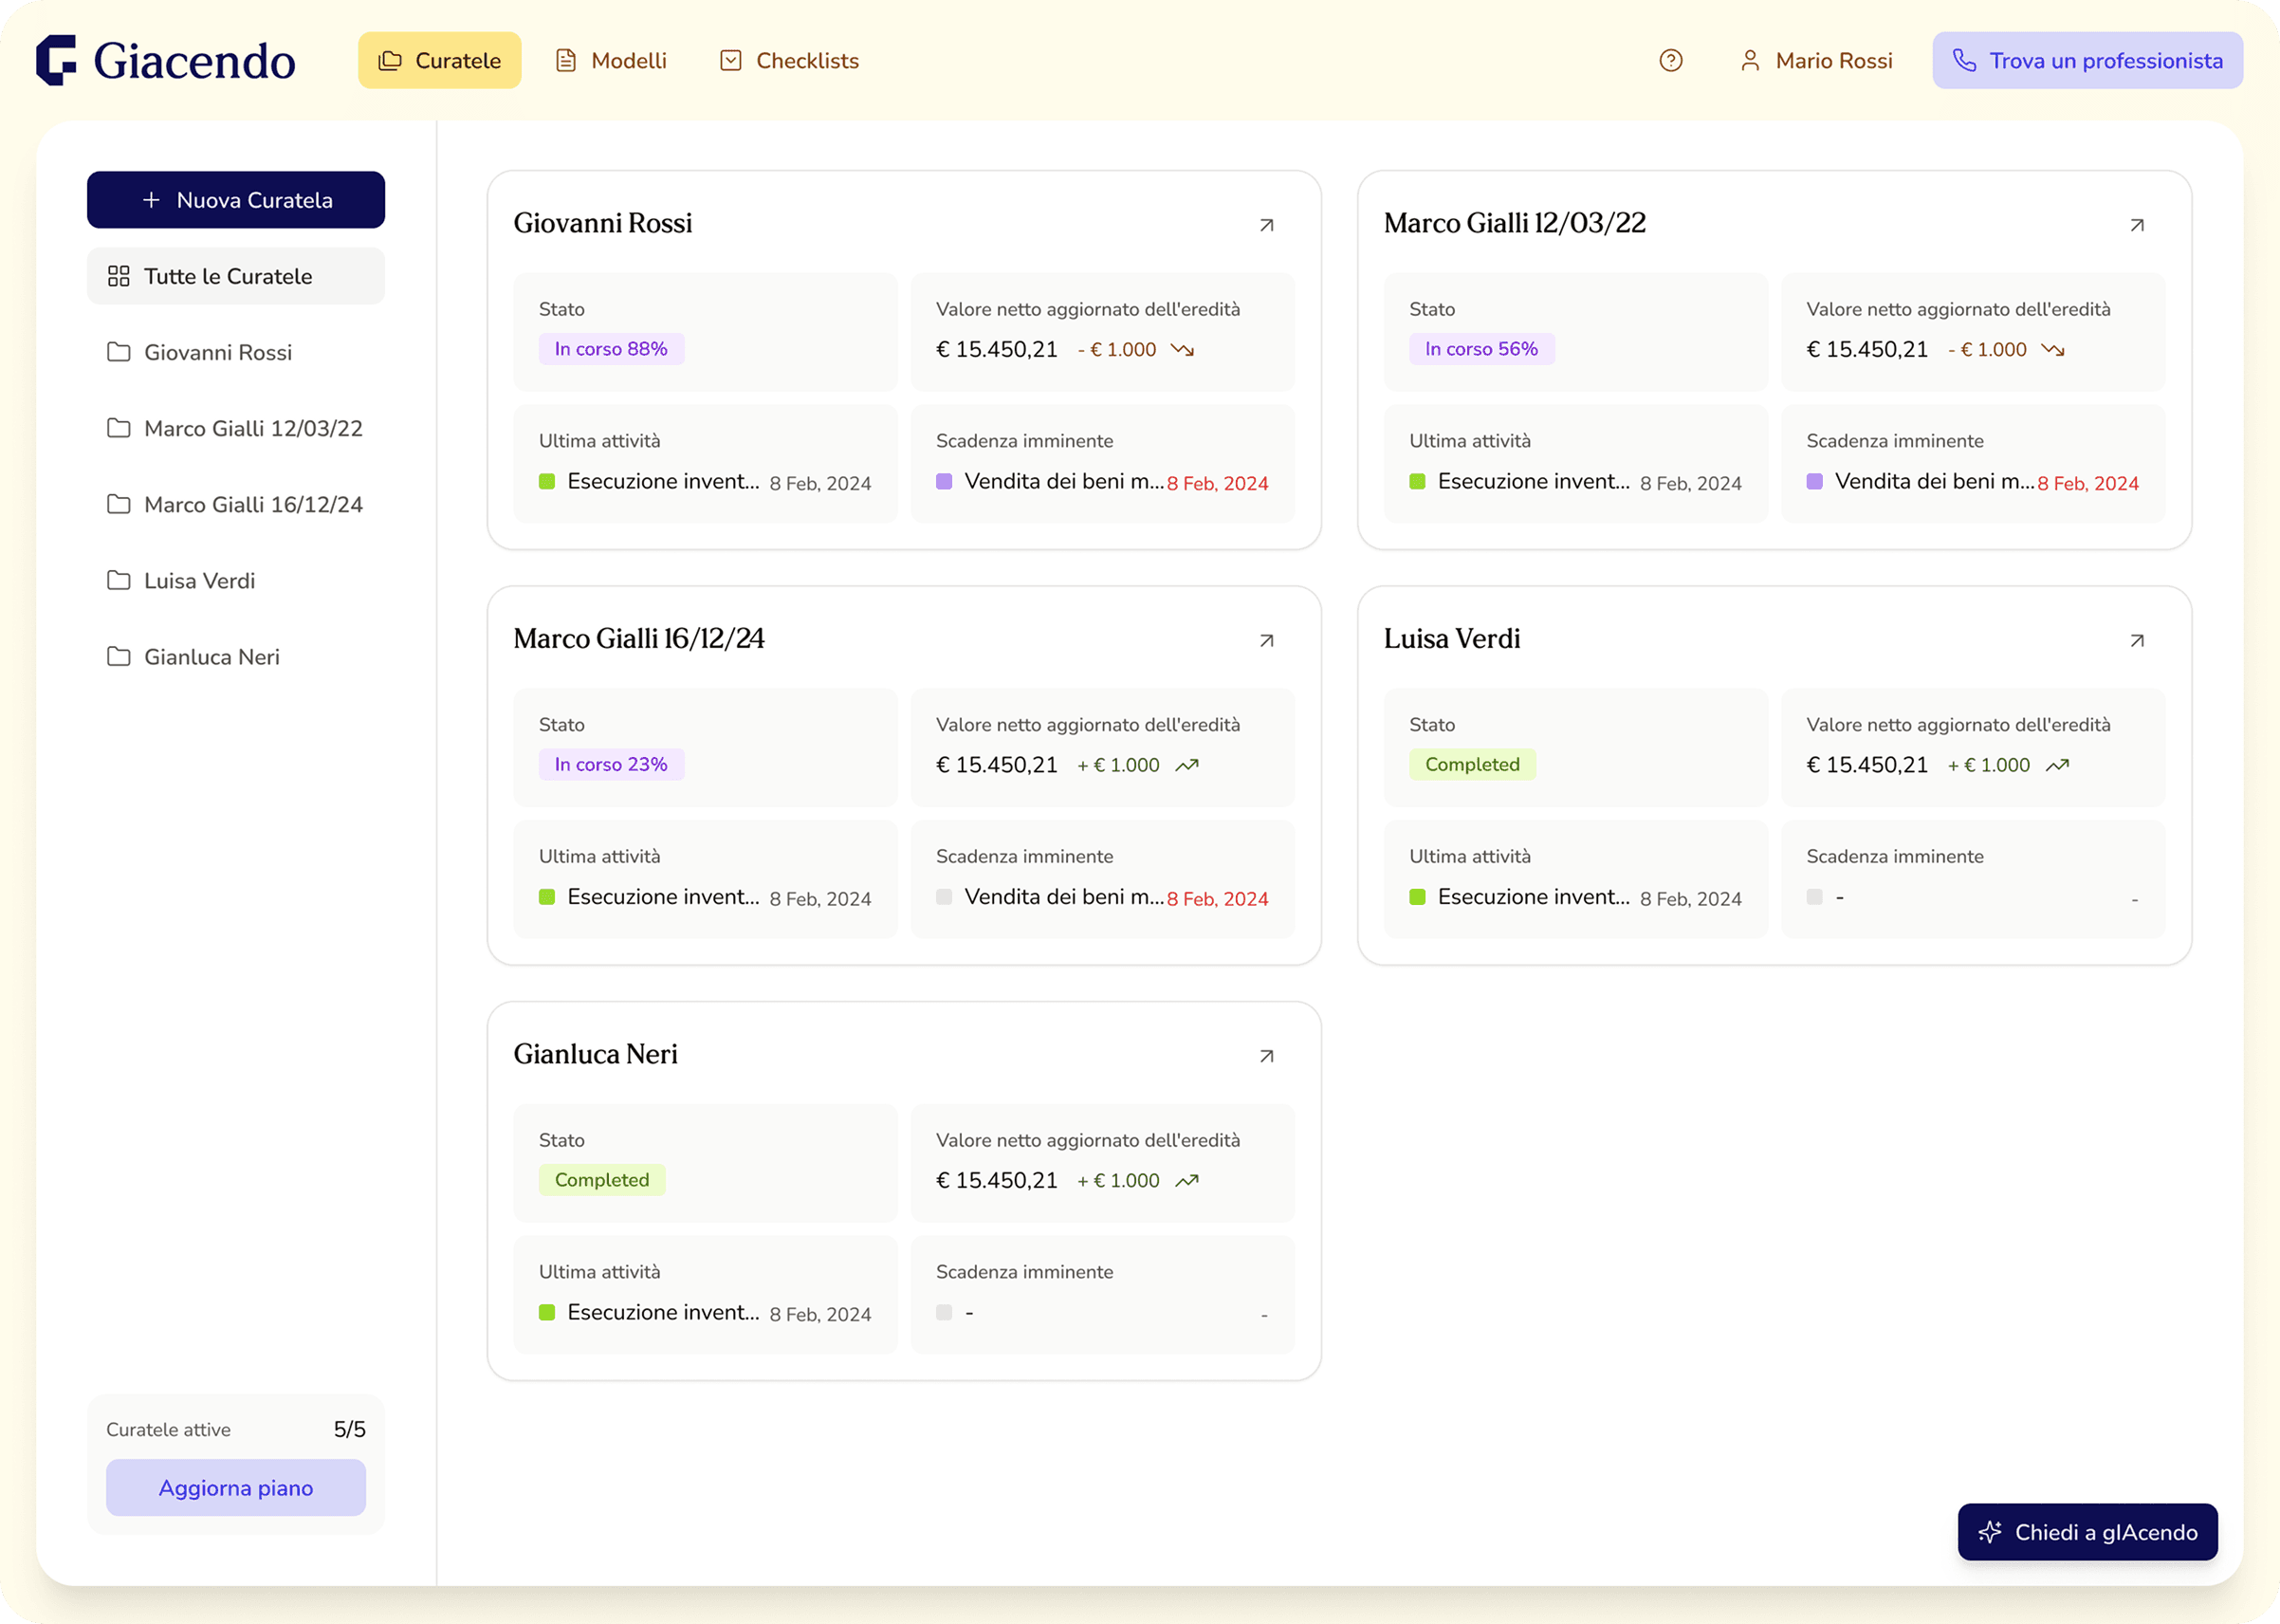The height and width of the screenshot is (1624, 2280).
Task: Open Mario Rossi user menu
Action: (1816, 61)
